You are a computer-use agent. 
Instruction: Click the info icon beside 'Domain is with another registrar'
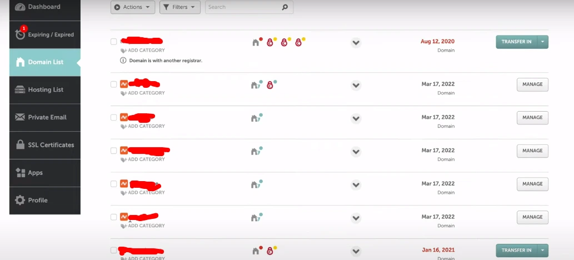click(x=123, y=61)
